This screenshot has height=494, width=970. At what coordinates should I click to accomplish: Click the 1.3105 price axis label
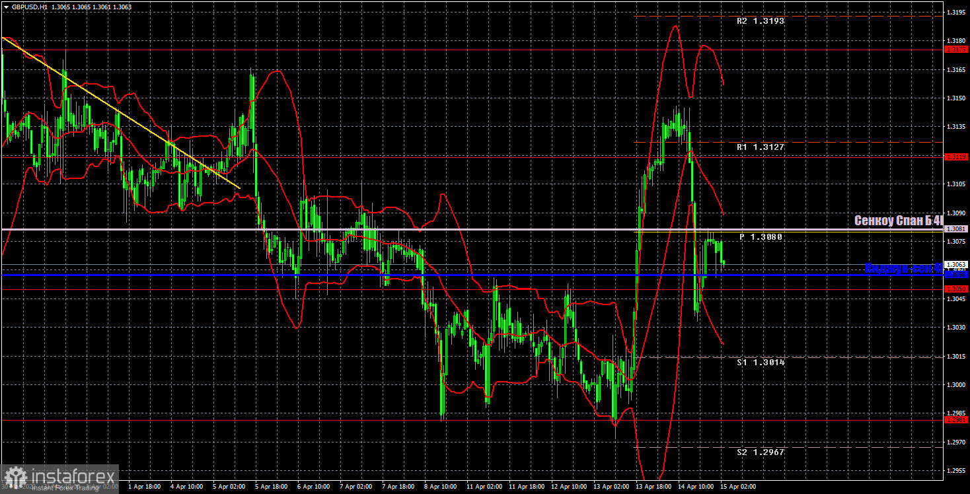tap(957, 184)
